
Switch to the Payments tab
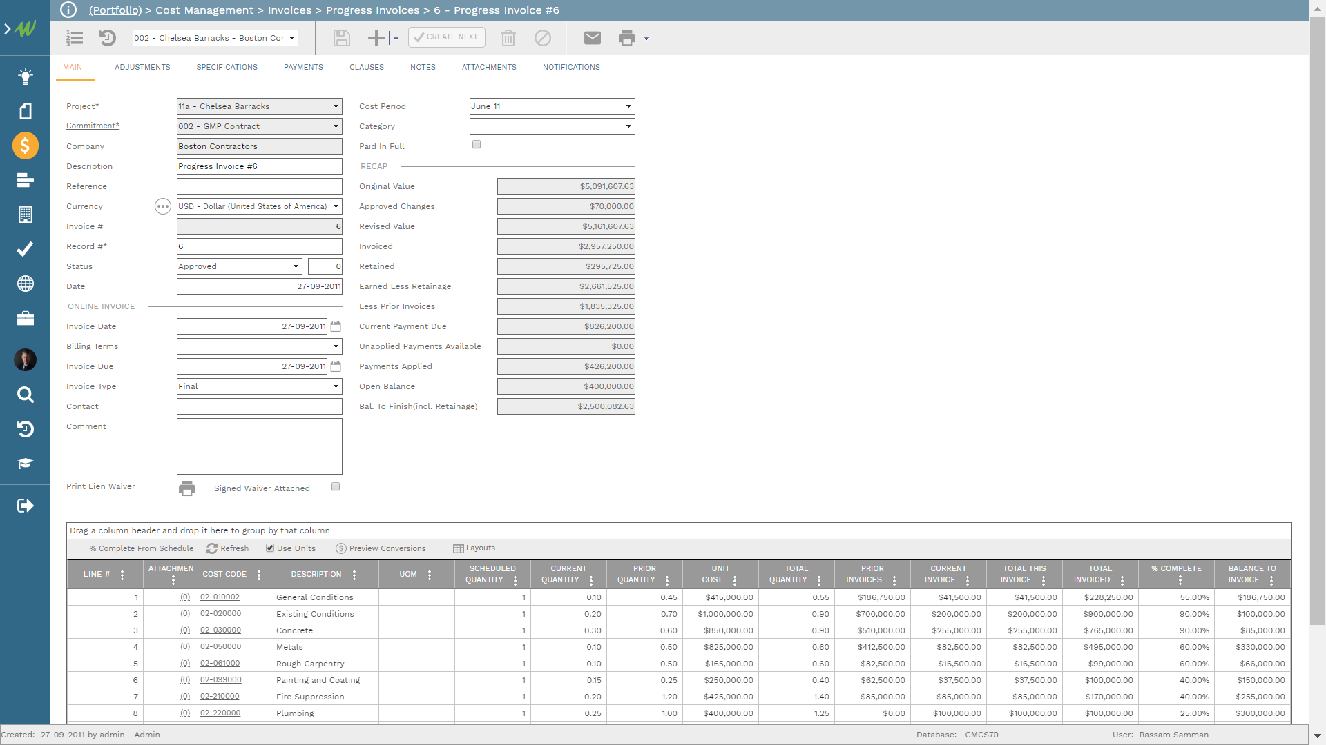(x=304, y=66)
